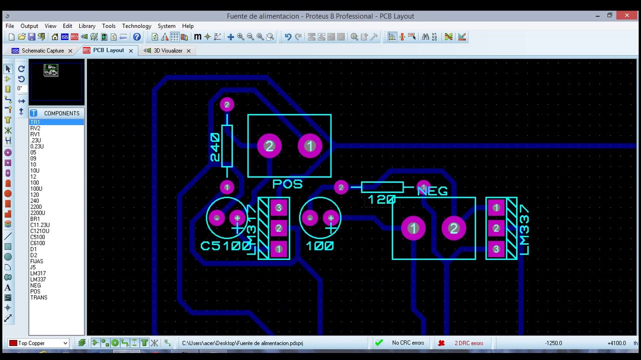Click the red Top Copper color swatch
The image size is (641, 360).
[13, 343]
